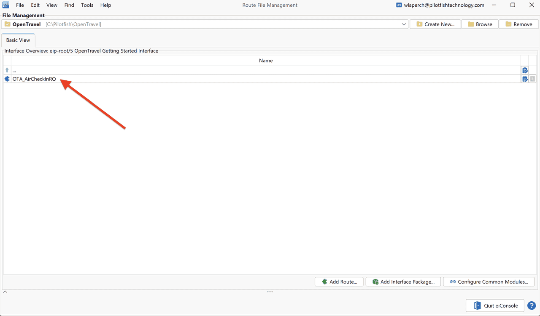Click the panel divider dots handle

[x=270, y=292]
